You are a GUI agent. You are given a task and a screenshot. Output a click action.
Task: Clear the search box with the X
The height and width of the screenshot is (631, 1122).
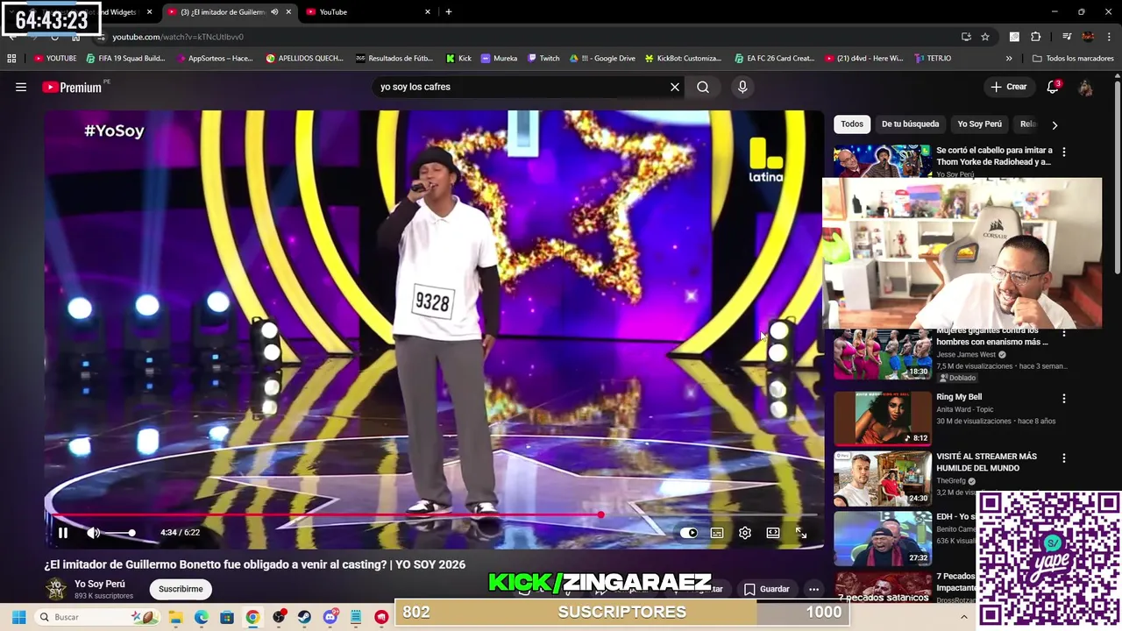(x=675, y=87)
